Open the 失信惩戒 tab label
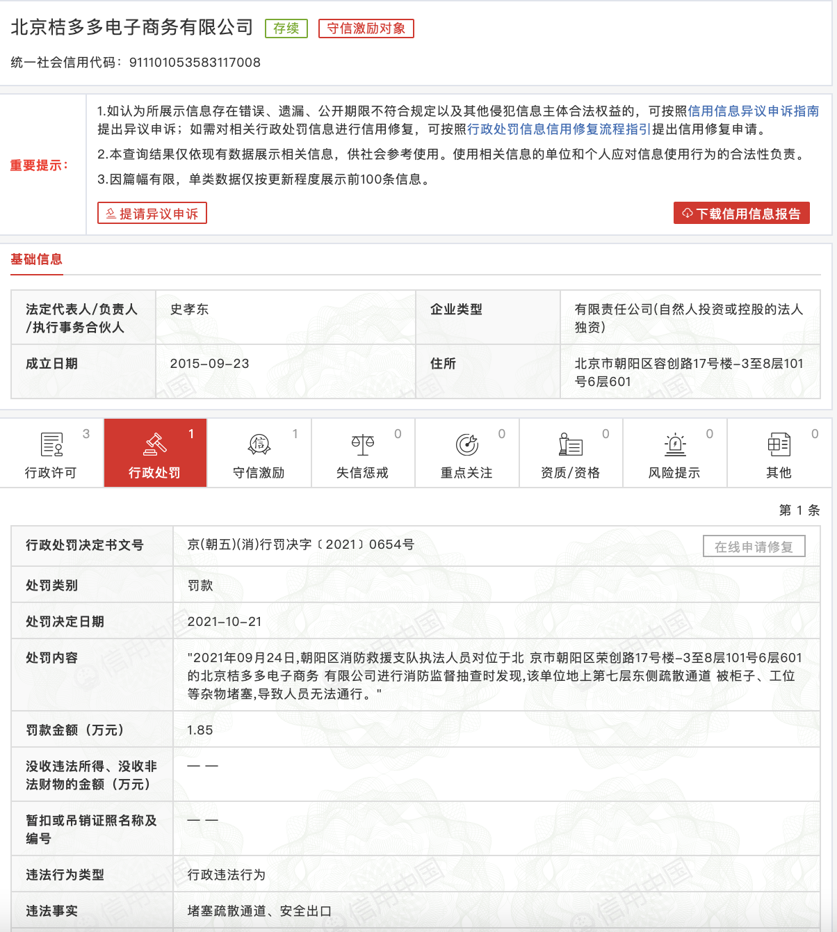Screen dimensions: 837x932 tap(362, 473)
